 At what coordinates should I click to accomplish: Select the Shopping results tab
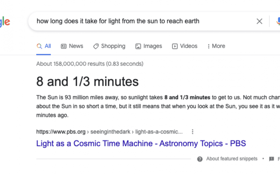click(113, 46)
